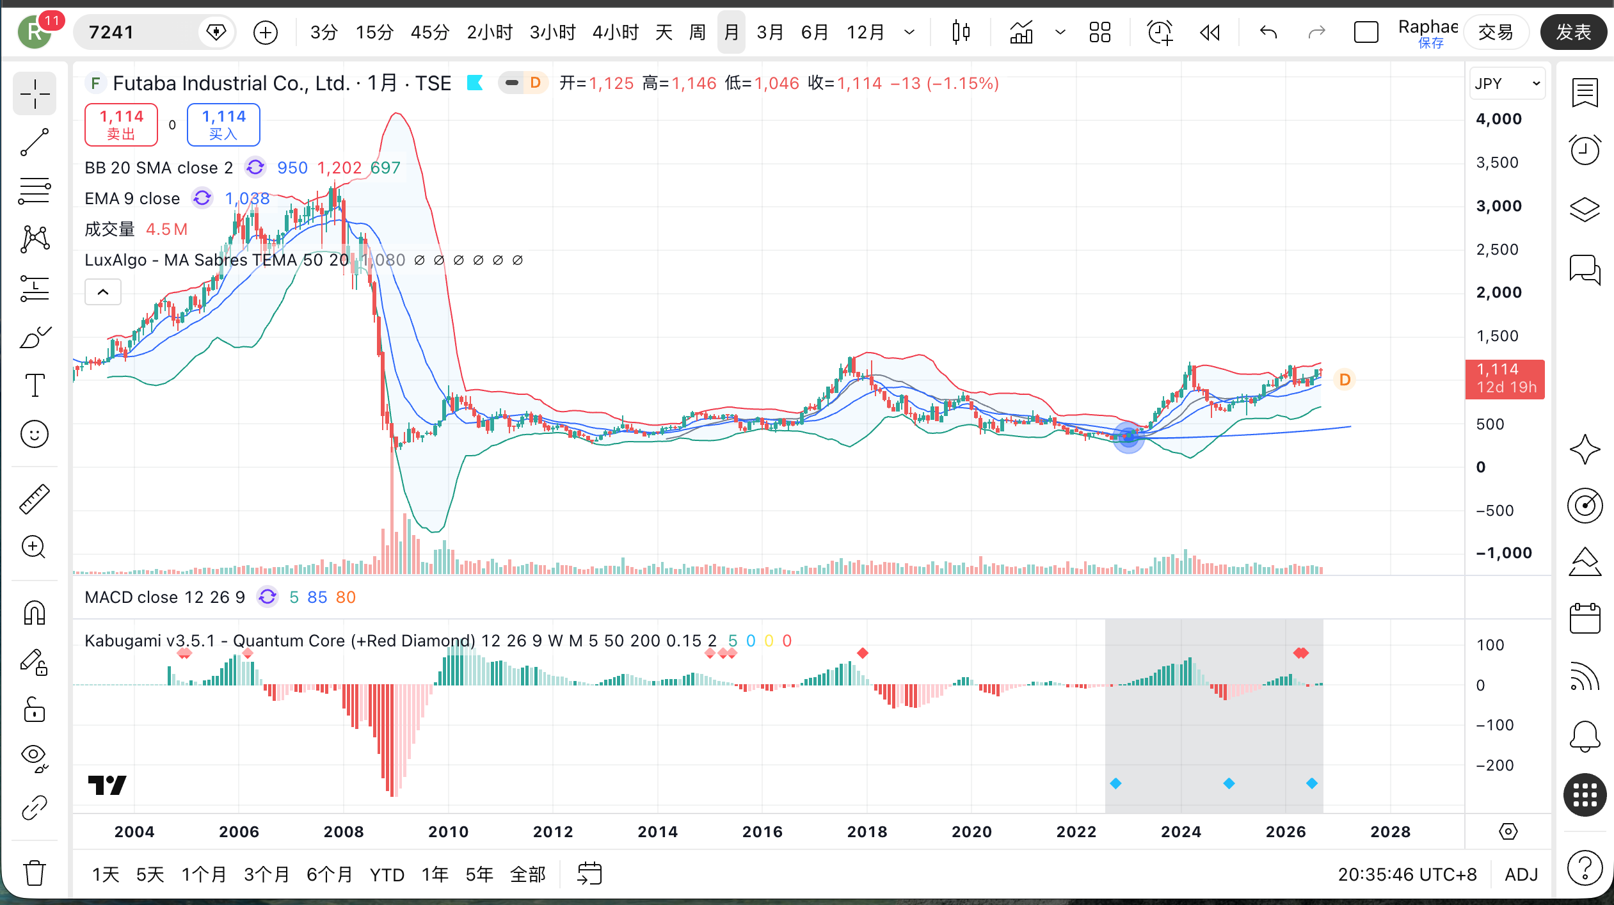
Task: Switch to the 15分 timeframe
Action: [374, 32]
